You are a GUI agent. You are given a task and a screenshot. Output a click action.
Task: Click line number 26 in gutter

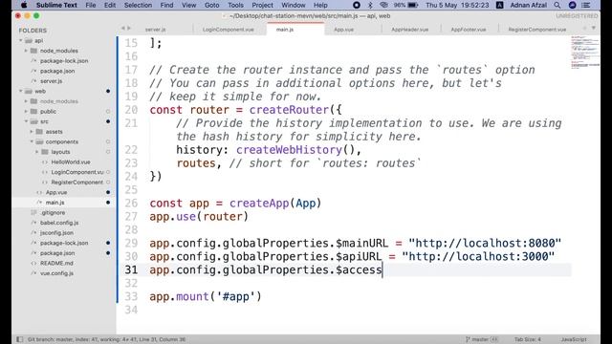pos(131,204)
